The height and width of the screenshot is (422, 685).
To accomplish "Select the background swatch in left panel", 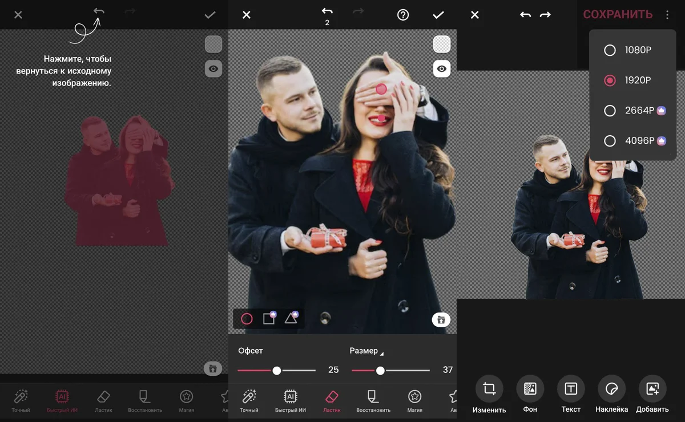I will click(213, 44).
